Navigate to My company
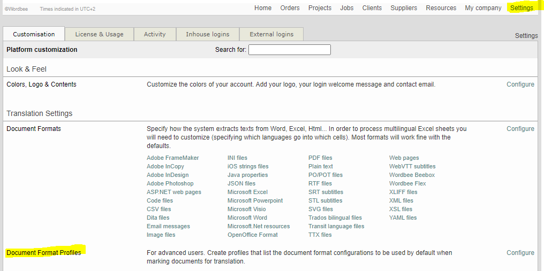 (483, 8)
